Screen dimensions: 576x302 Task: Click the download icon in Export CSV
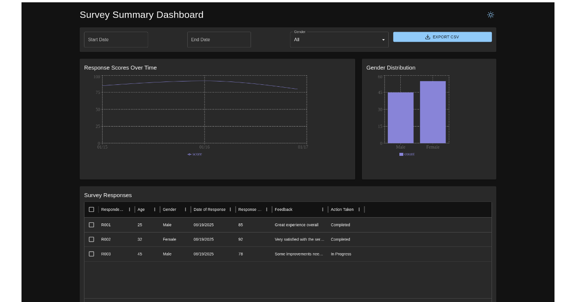(427, 36)
